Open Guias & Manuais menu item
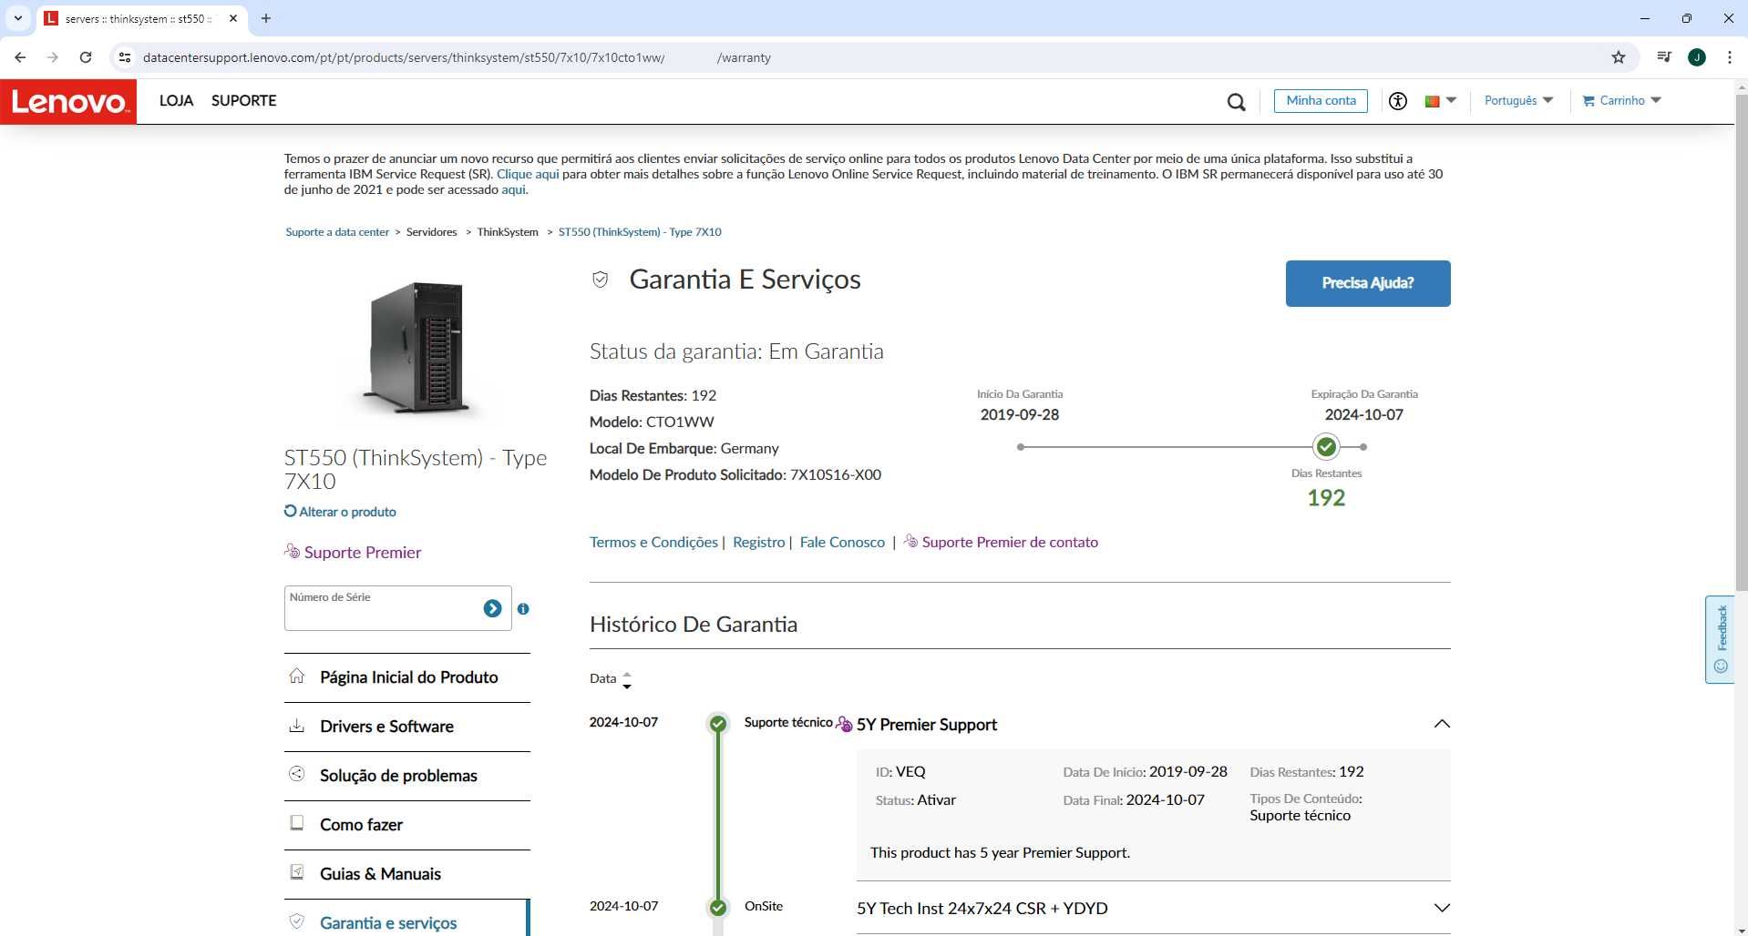Image resolution: width=1748 pixels, height=936 pixels. coord(407,874)
